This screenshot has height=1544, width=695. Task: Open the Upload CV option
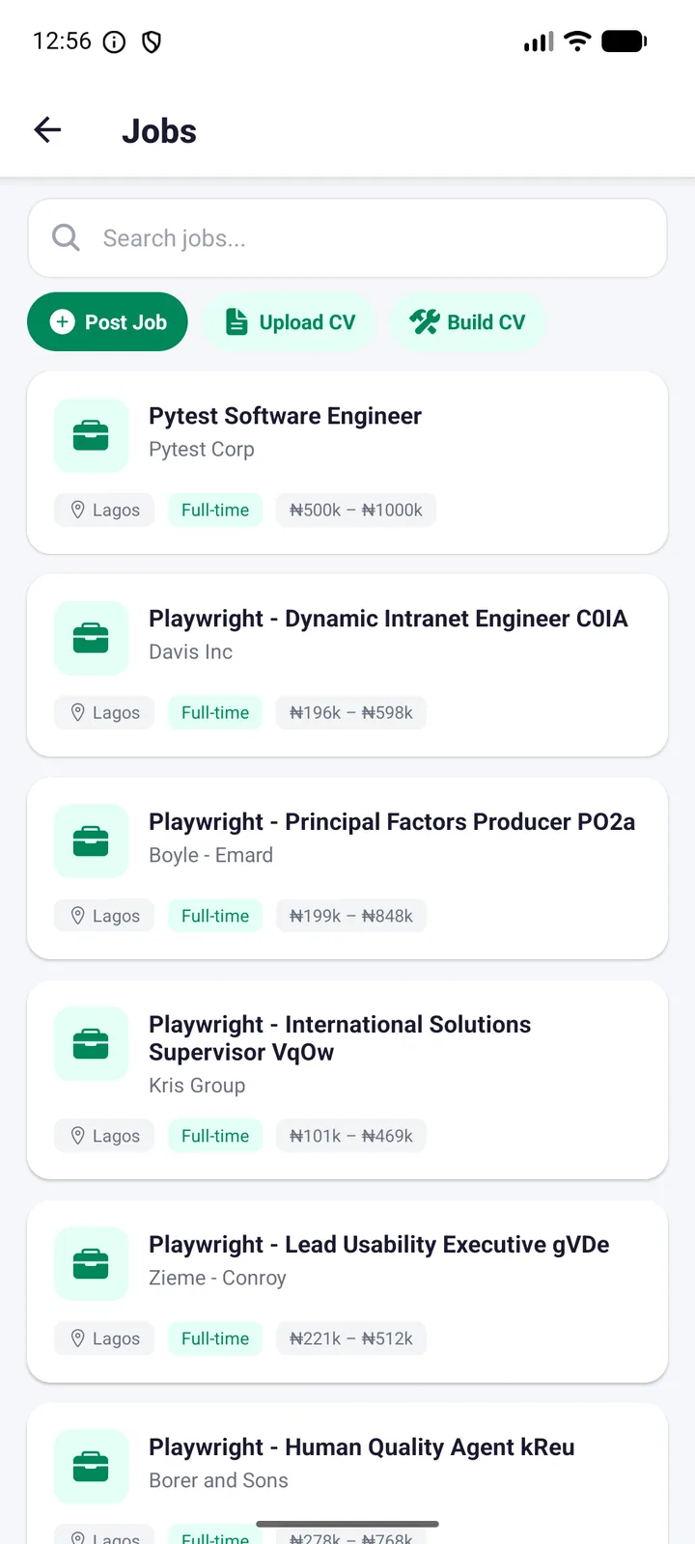290,322
